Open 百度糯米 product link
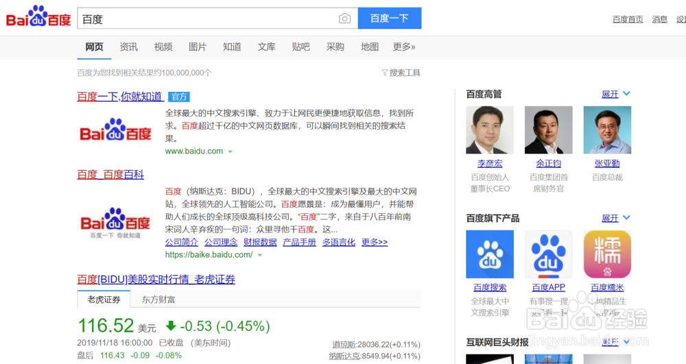686x364 pixels. click(x=607, y=287)
